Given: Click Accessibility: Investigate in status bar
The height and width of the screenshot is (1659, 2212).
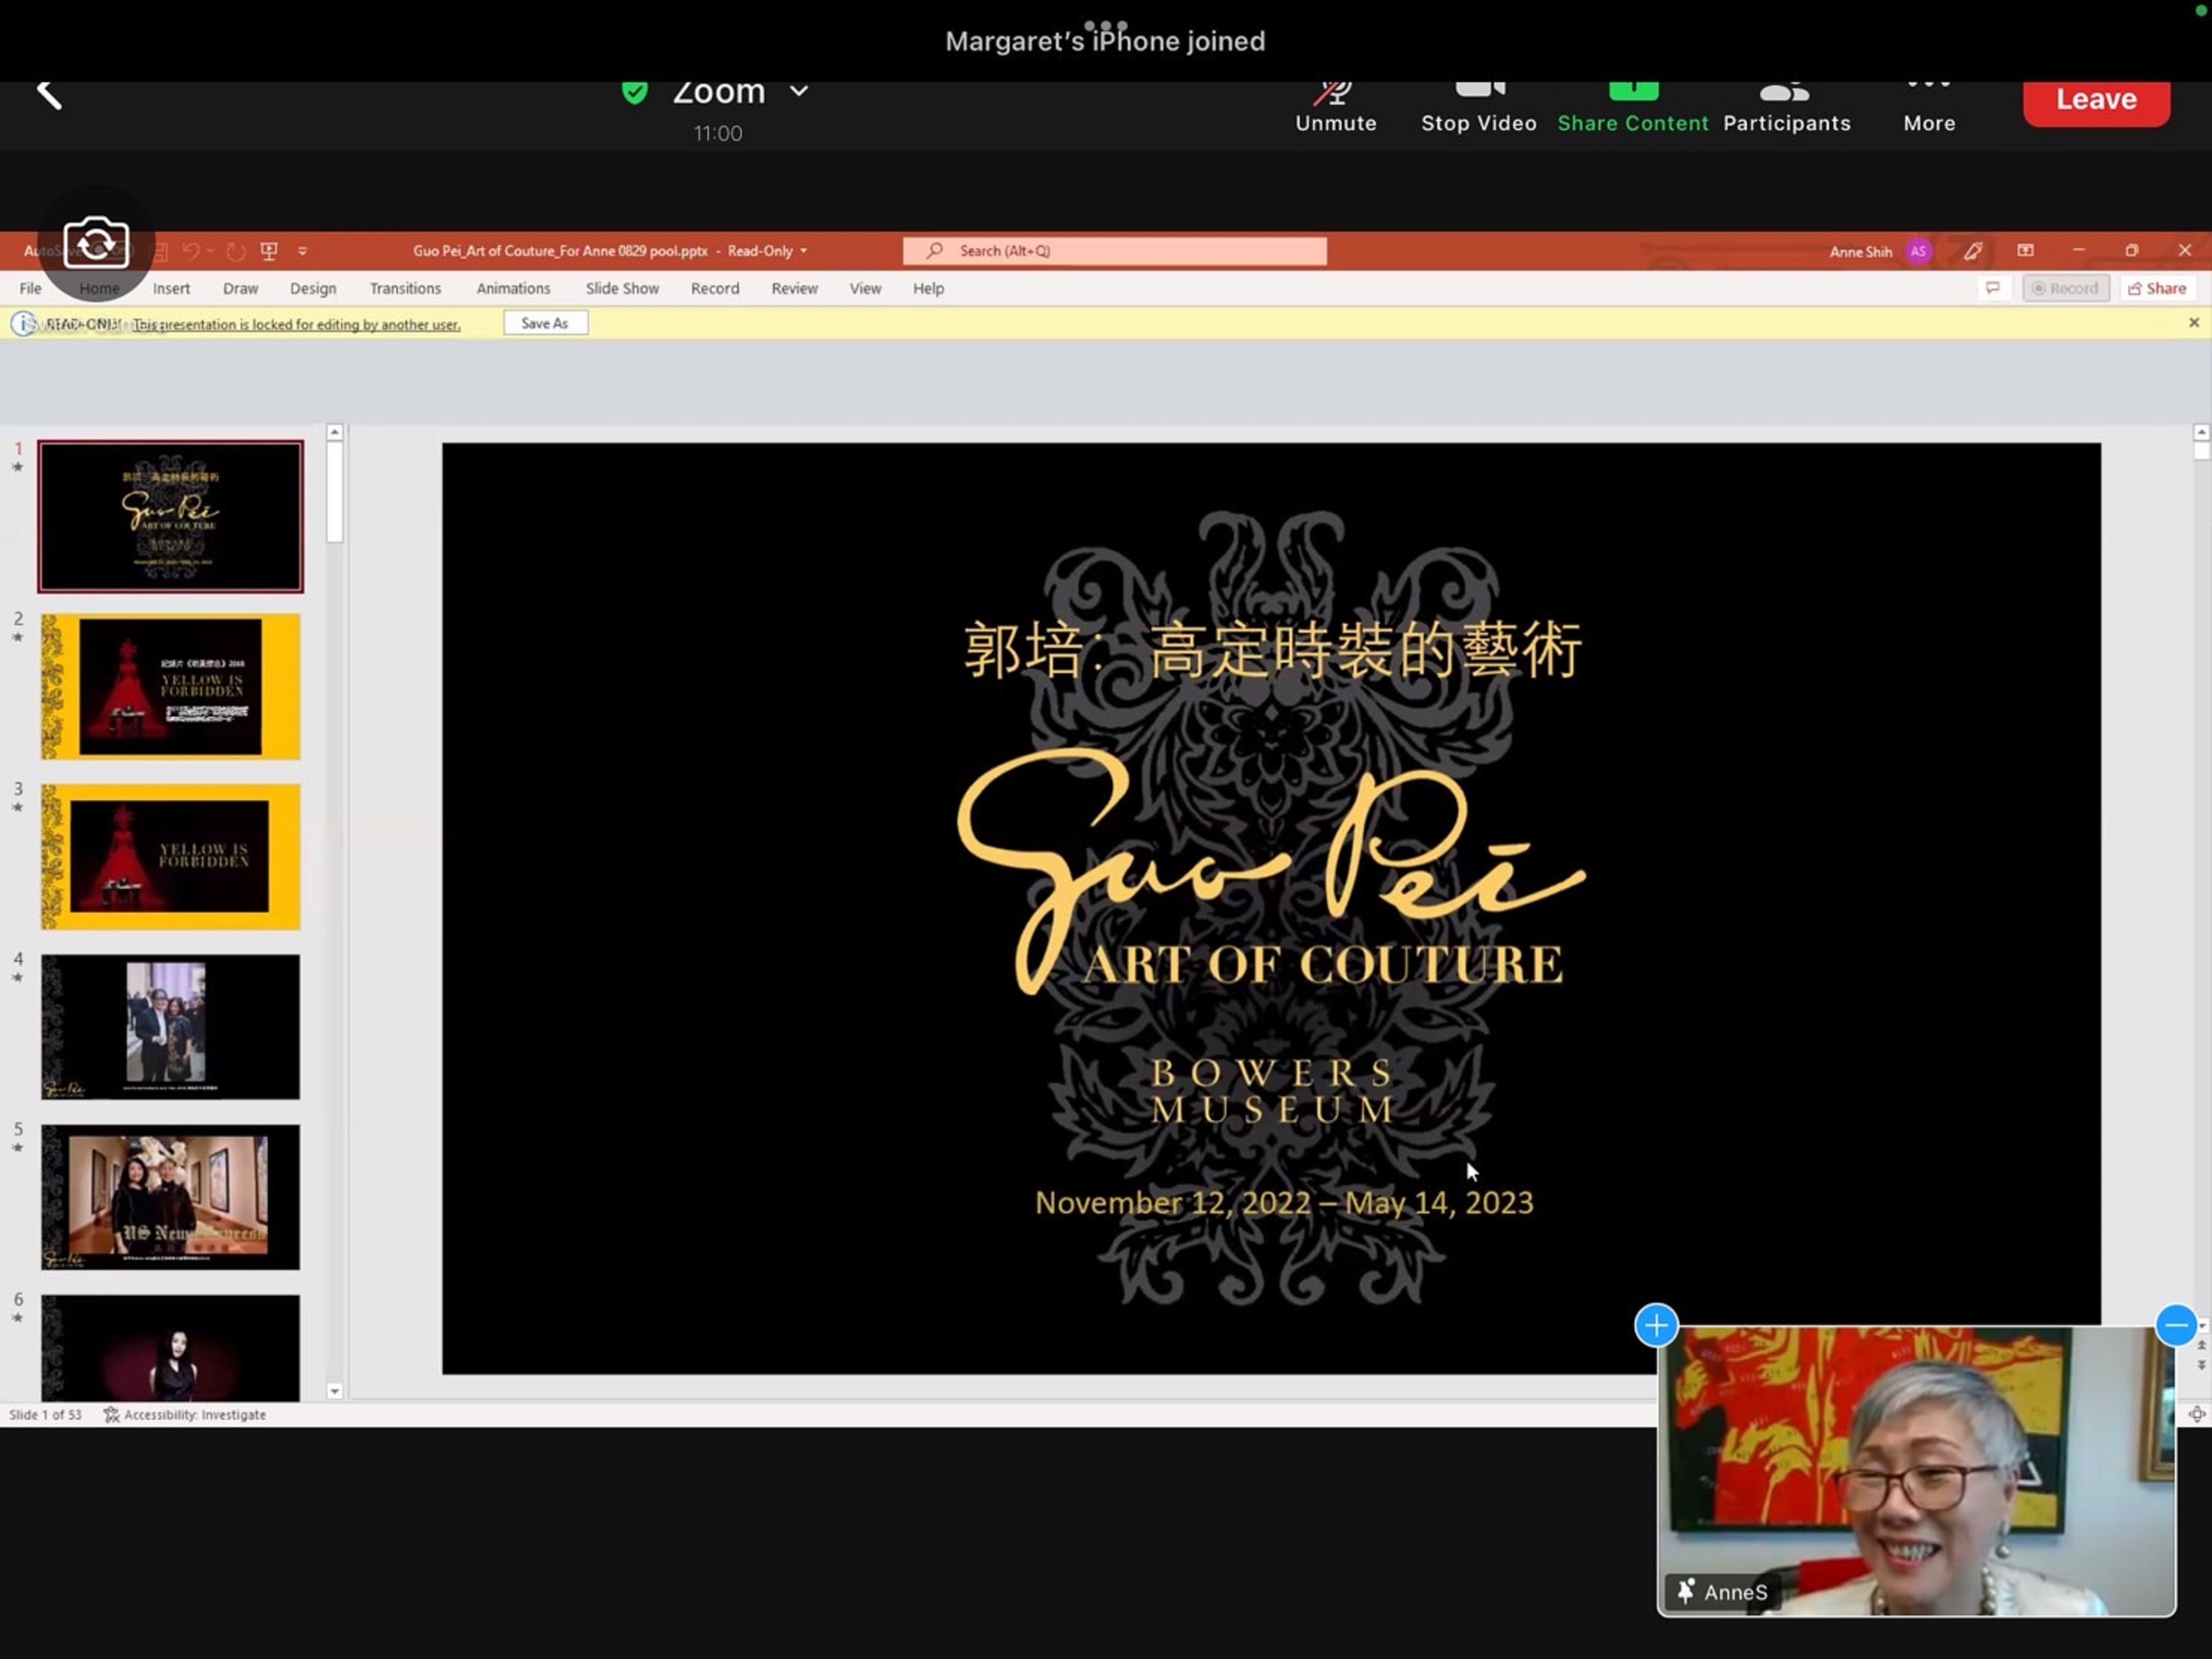Looking at the screenshot, I should click(185, 1414).
